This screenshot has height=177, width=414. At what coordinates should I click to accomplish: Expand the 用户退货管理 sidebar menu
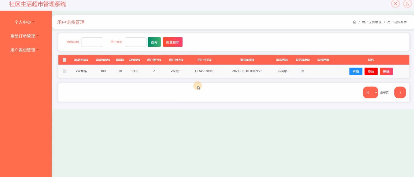[24, 50]
